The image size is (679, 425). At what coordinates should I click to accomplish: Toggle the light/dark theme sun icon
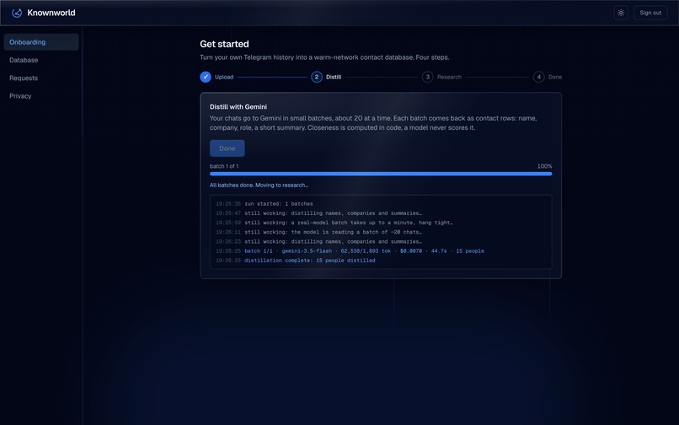[621, 13]
